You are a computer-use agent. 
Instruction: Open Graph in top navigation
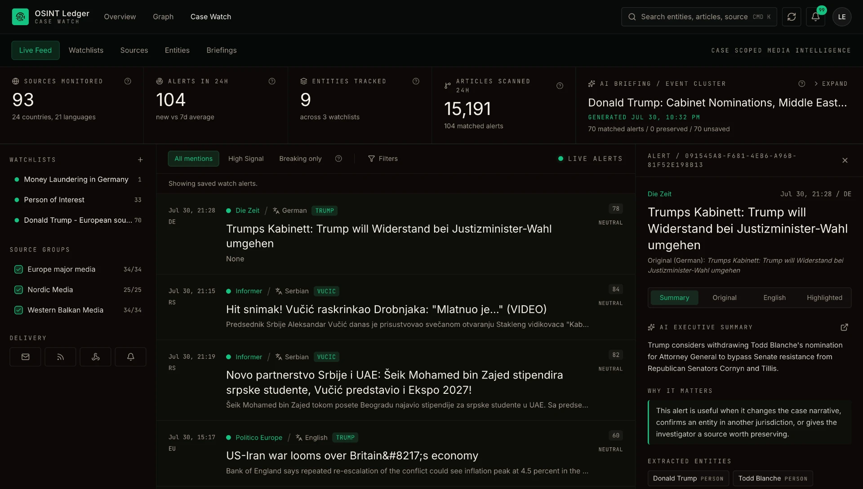(x=163, y=17)
